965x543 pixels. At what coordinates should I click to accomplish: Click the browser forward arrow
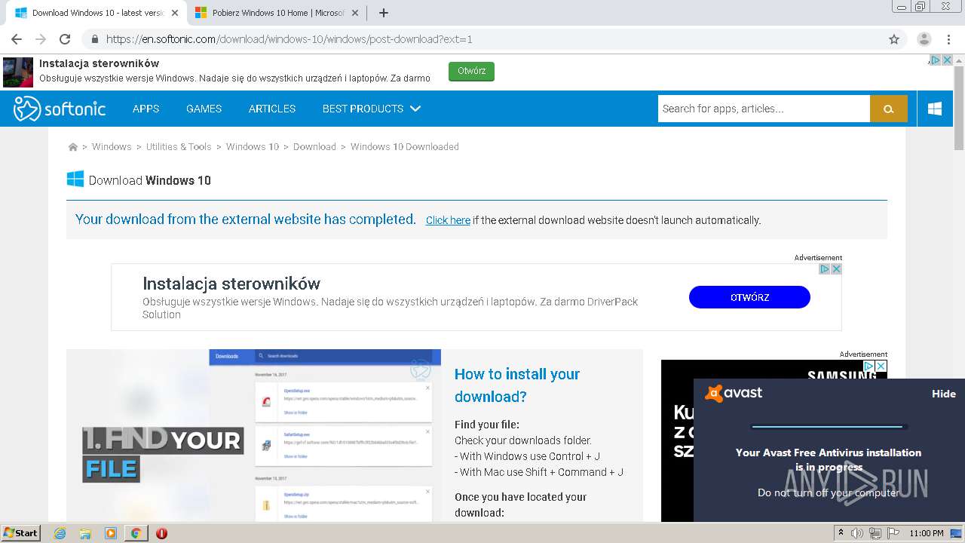pos(41,39)
